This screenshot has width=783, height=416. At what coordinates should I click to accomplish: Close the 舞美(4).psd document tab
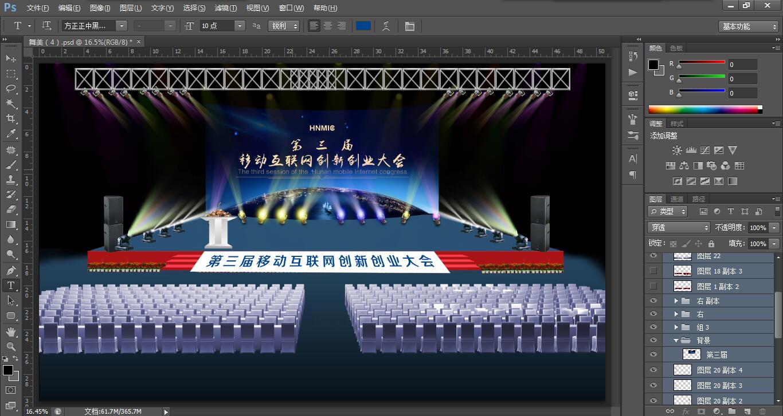pos(139,41)
